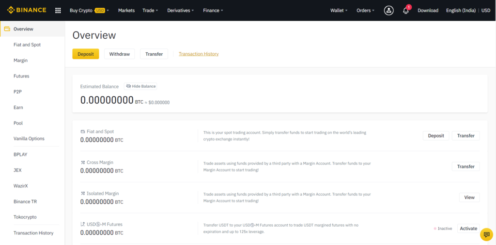The width and height of the screenshot is (496, 245).
Task: Click the Transfer button under Overview heading
Action: [154, 54]
